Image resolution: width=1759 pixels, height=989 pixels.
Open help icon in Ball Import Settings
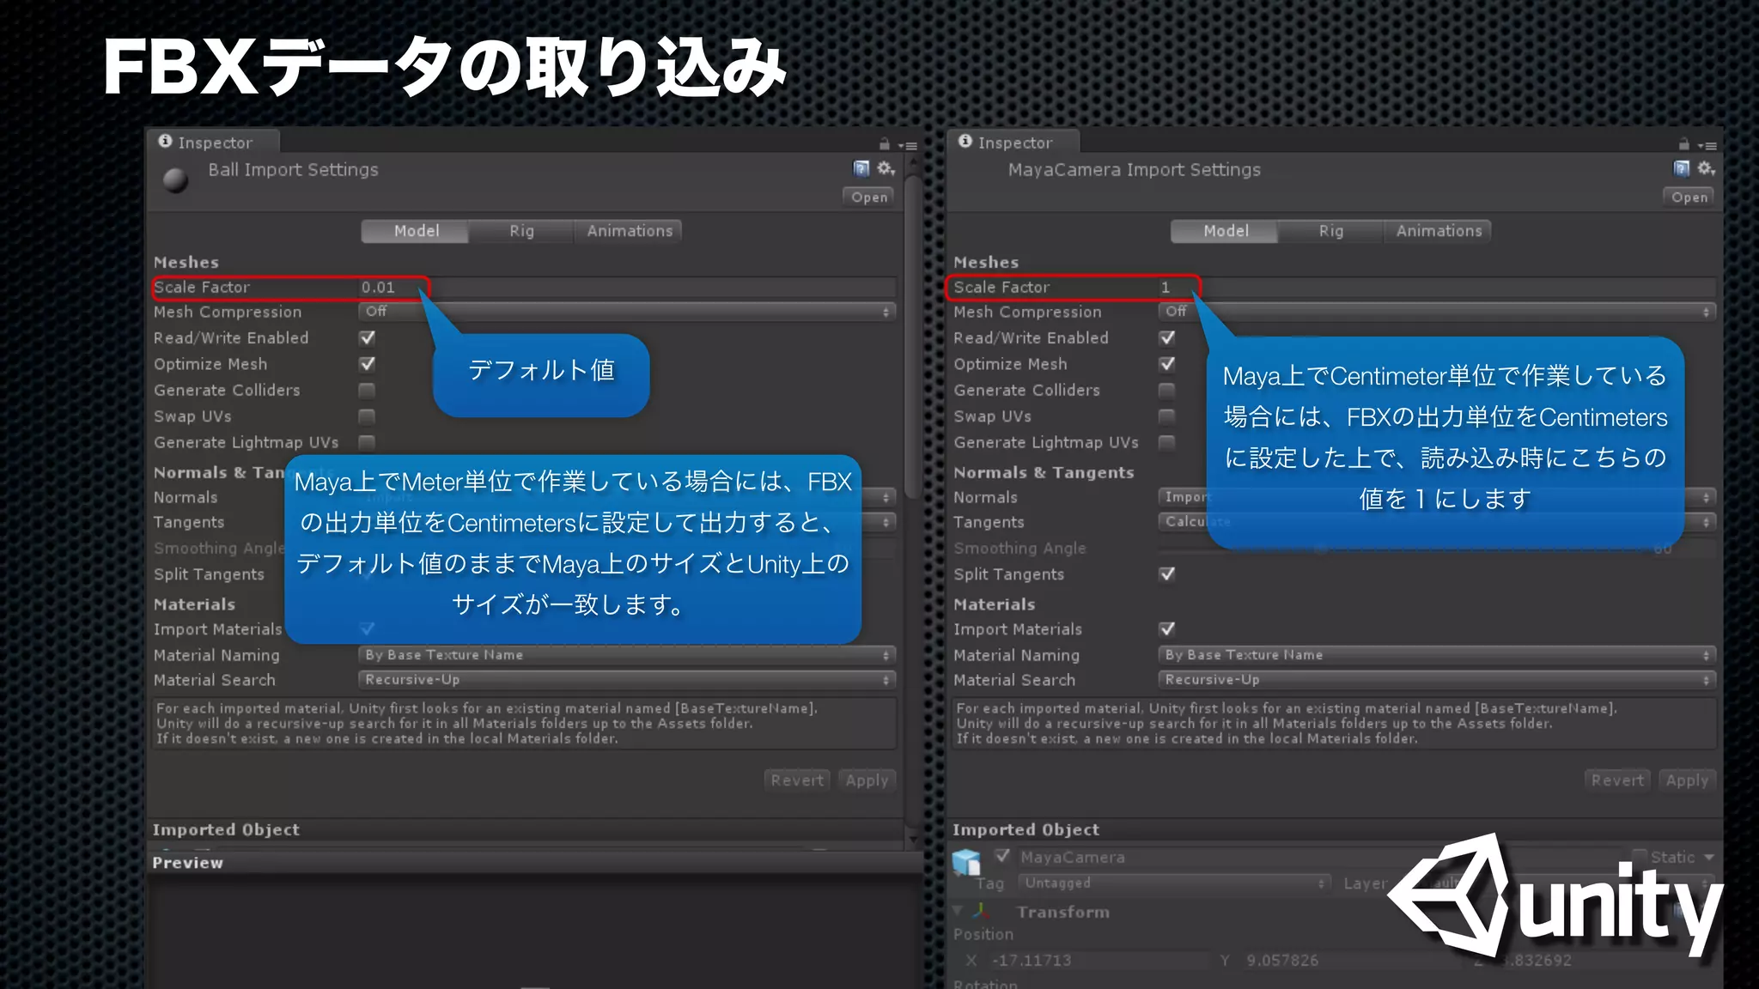tap(861, 168)
